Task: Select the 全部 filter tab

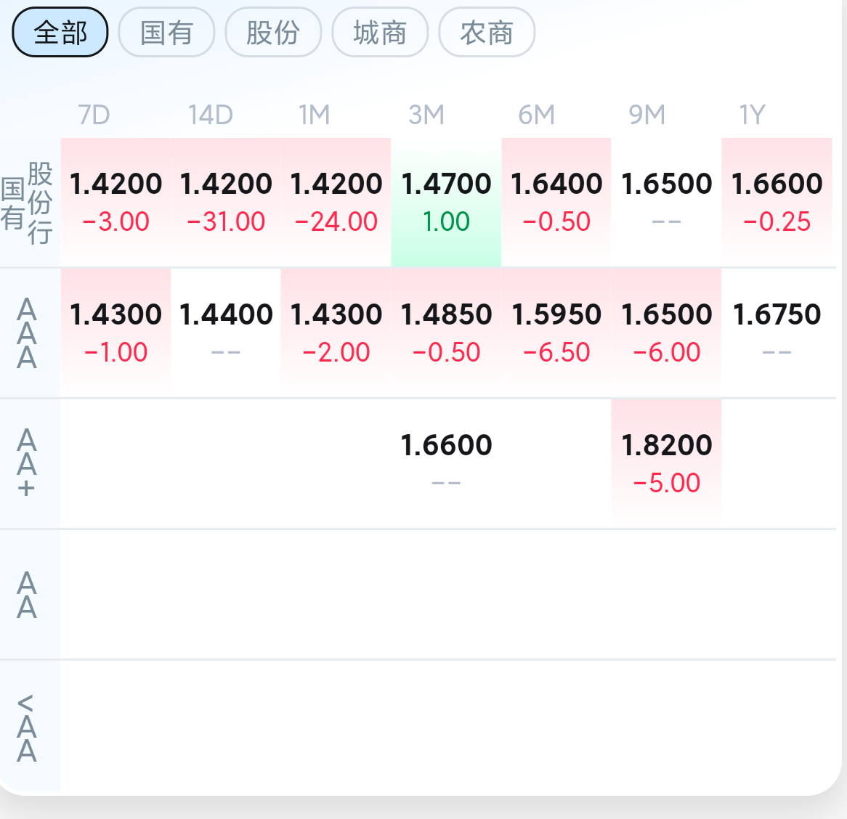Action: click(x=60, y=33)
